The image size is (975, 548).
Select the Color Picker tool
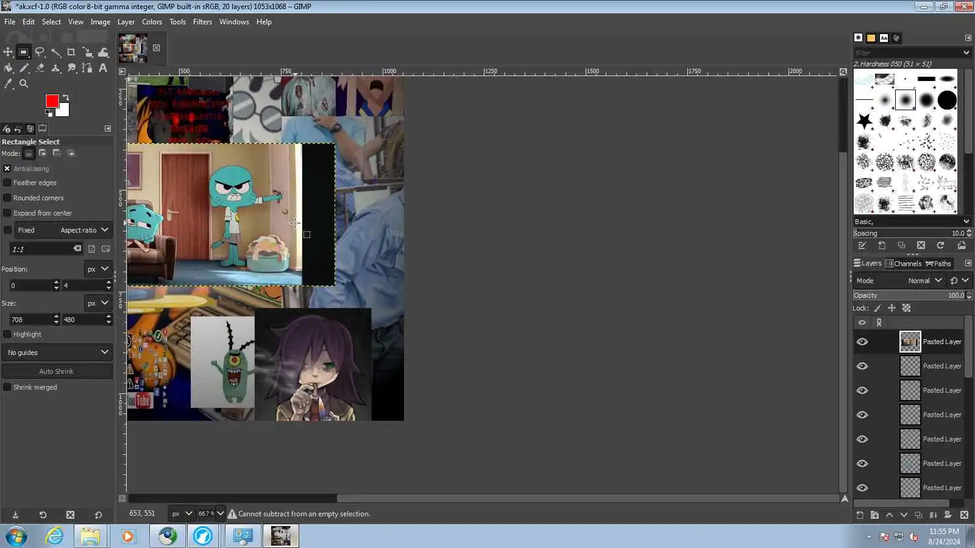pos(8,84)
